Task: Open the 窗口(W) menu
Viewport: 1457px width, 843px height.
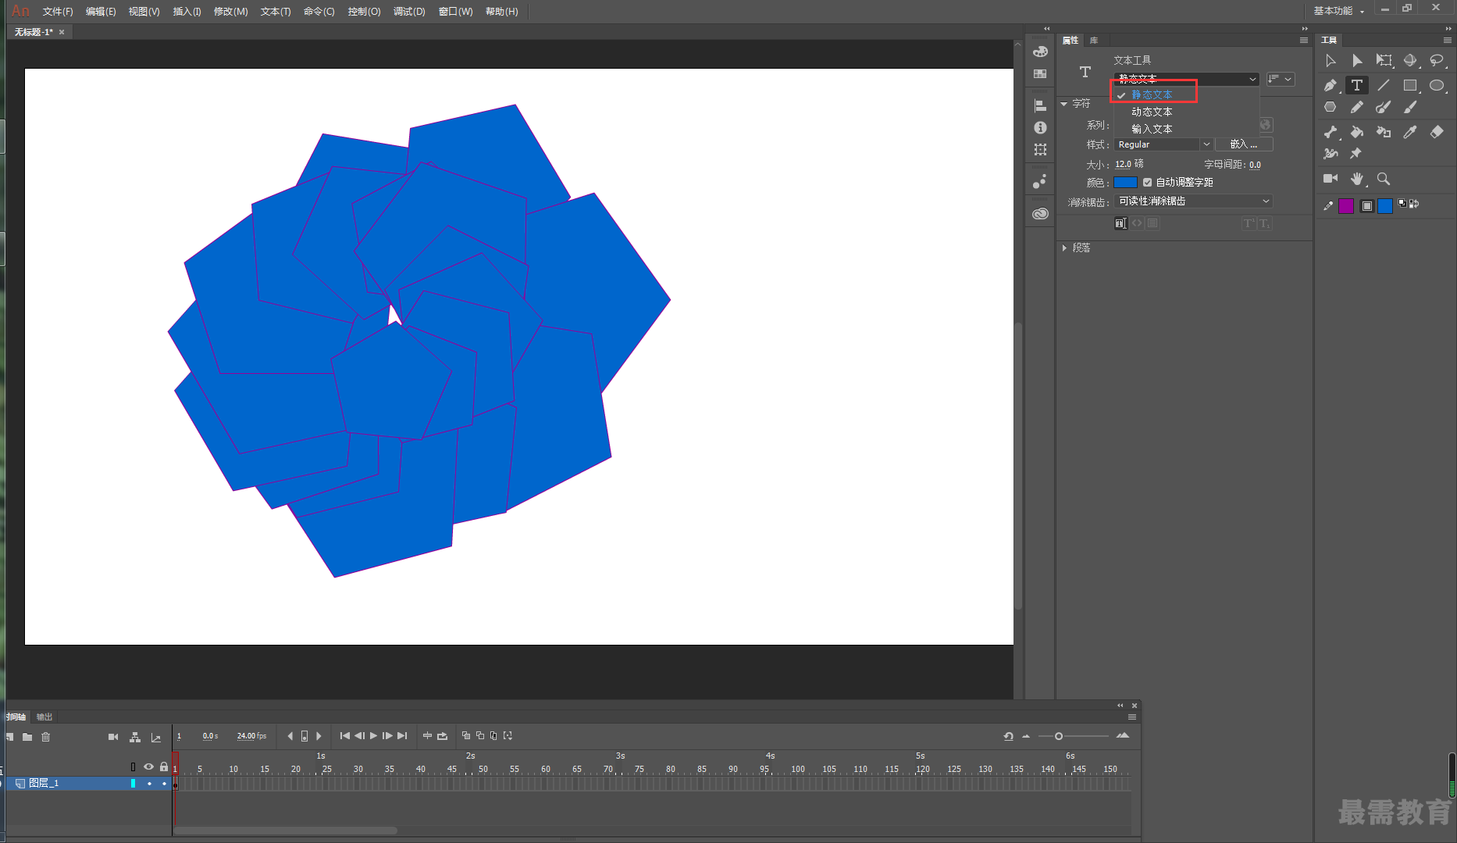Action: [x=455, y=12]
